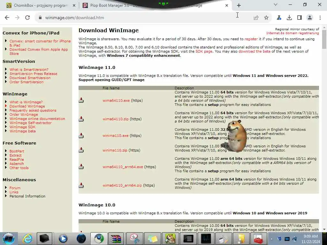Download the wima64110.zip file

pos(116,119)
